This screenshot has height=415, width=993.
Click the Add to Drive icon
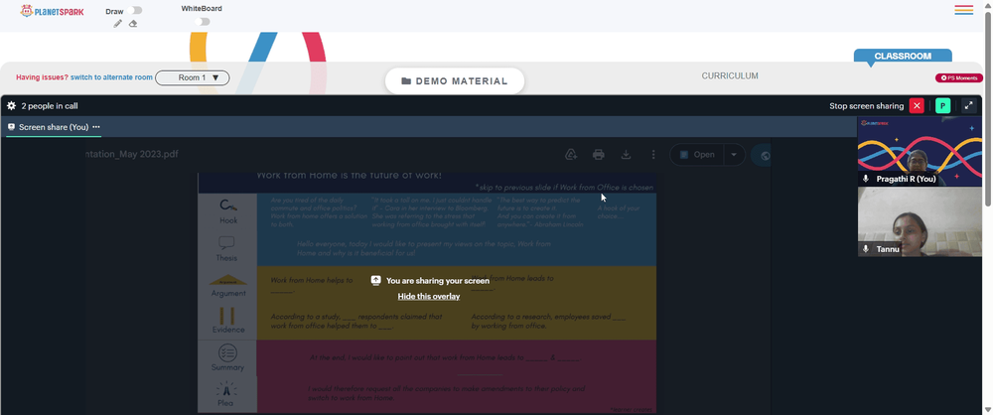[571, 155]
